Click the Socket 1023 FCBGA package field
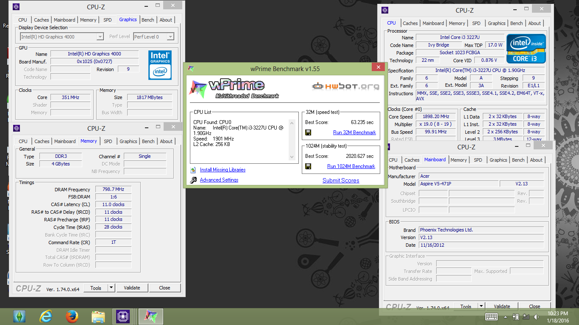579x325 pixels. [x=460, y=52]
